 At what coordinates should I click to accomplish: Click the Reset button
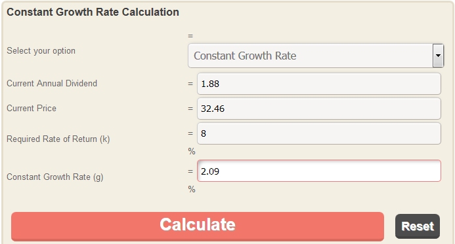418,226
